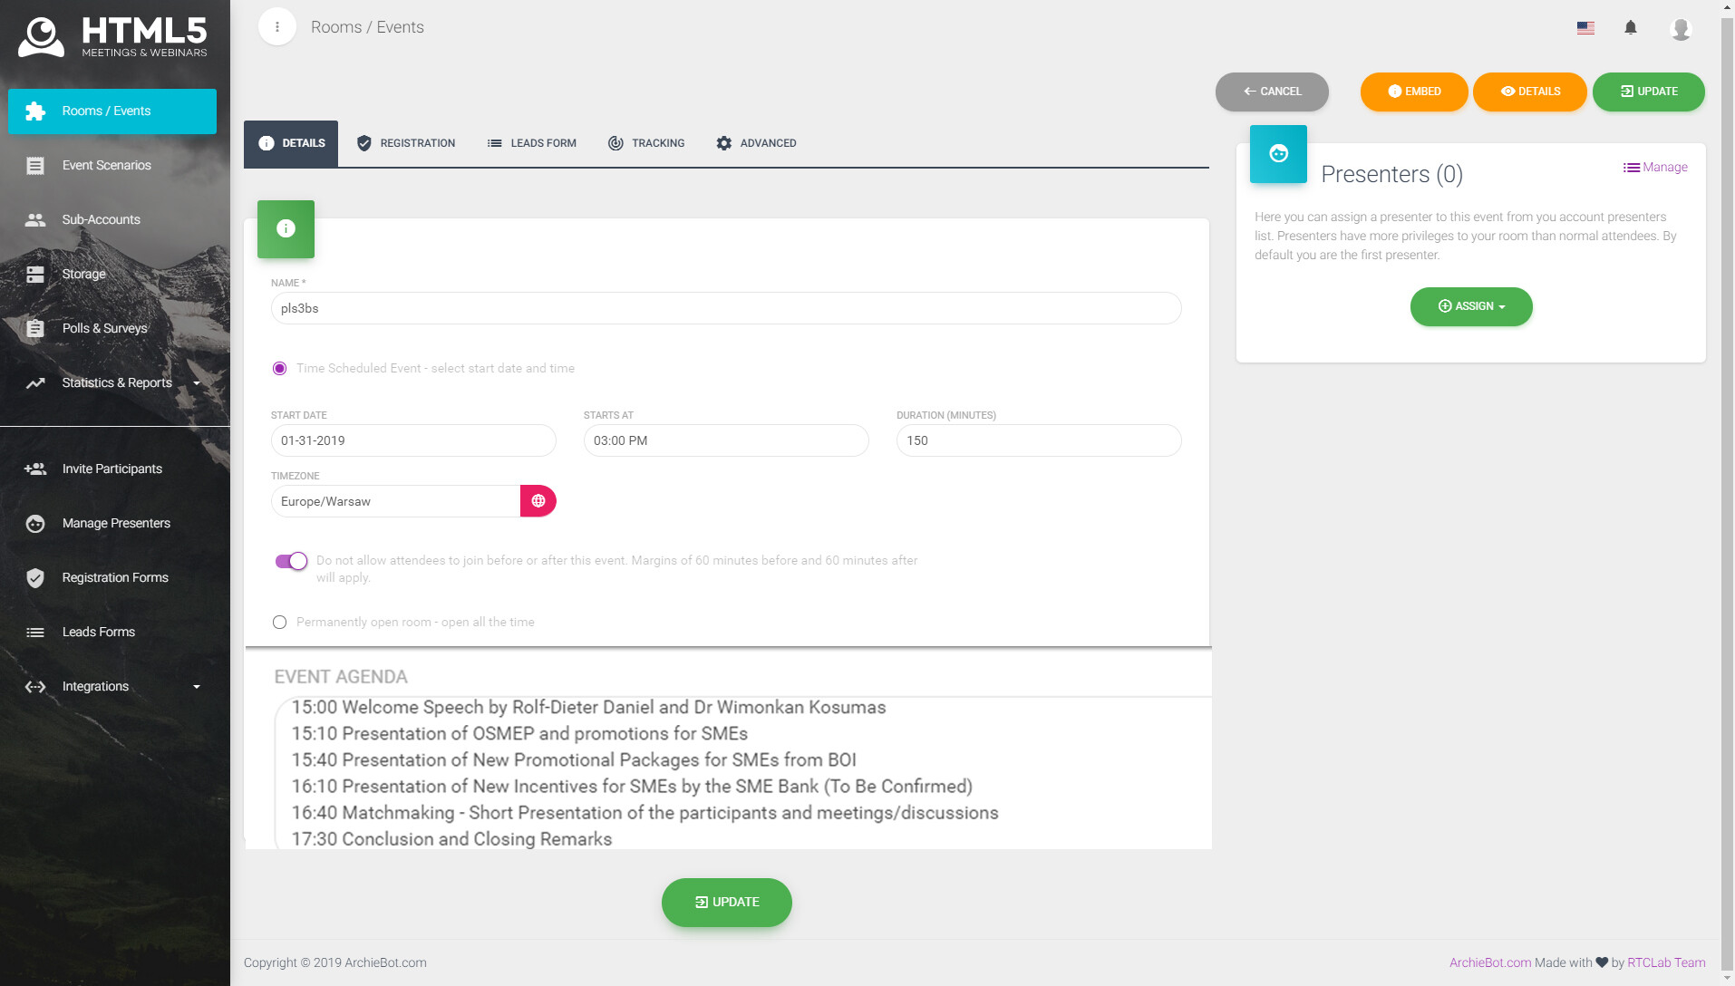Toggle the join-margin restriction switch
The width and height of the screenshot is (1735, 986).
292,561
